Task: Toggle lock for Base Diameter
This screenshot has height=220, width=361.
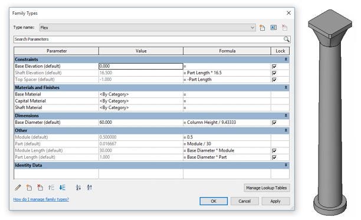Action: (x=274, y=123)
